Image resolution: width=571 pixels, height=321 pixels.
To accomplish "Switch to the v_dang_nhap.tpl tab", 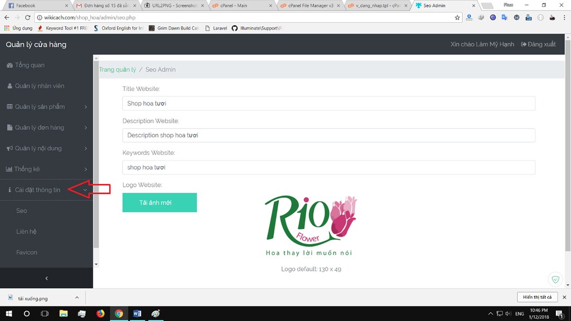I will (x=378, y=6).
